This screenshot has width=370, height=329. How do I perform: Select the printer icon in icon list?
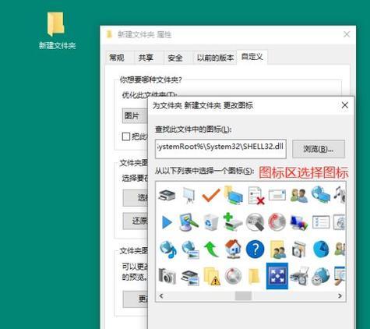167,195
